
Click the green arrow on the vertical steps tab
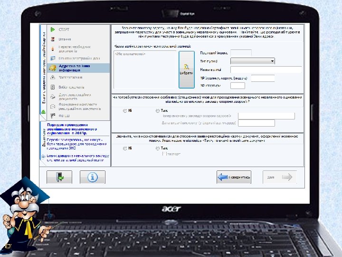tap(43, 112)
